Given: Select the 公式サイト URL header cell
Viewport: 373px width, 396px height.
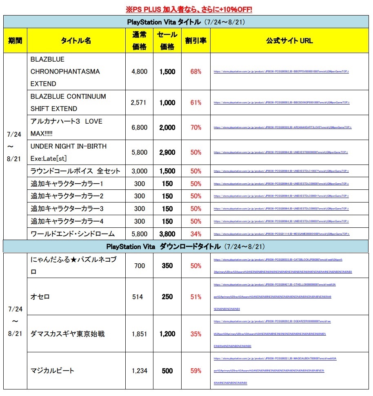Looking at the screenshot, I should (289, 41).
